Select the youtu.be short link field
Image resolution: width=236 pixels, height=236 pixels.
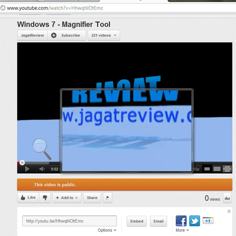pos(69,221)
